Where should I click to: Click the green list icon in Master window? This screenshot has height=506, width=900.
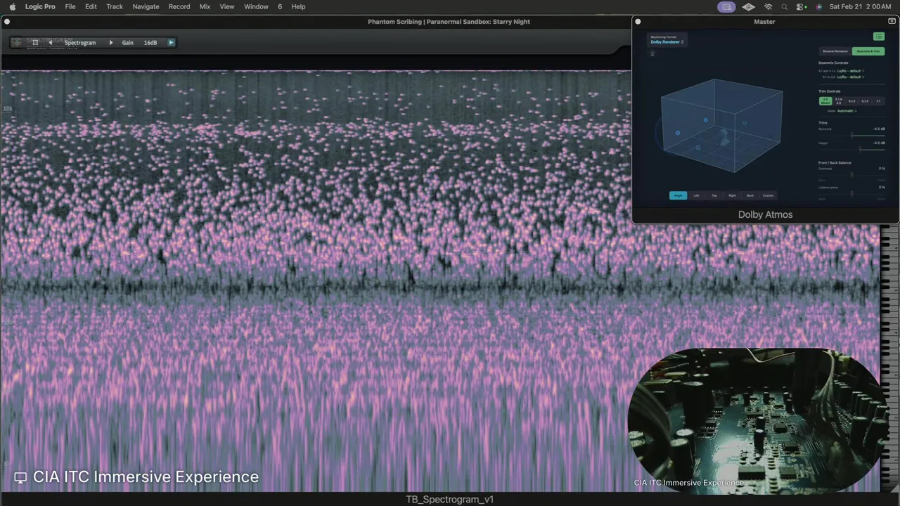[879, 36]
